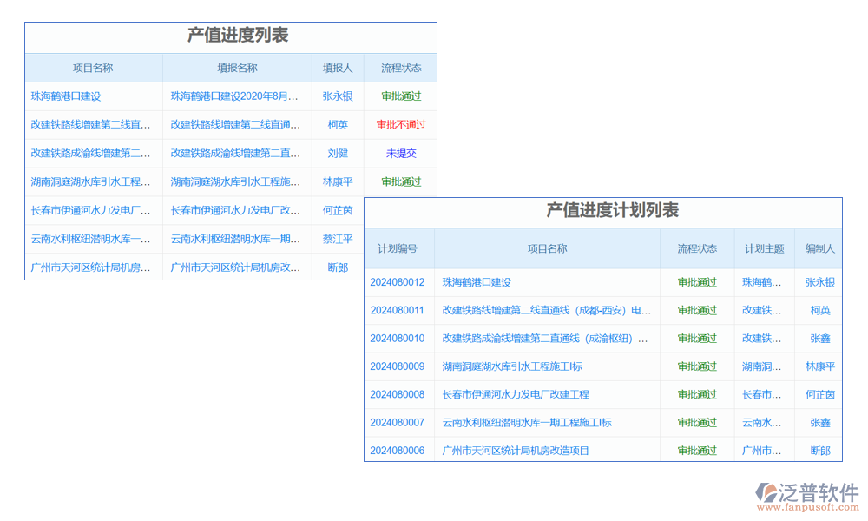Viewport: 868px width, 521px height.
Task: Select plan number 2024080006
Action: click(398, 451)
